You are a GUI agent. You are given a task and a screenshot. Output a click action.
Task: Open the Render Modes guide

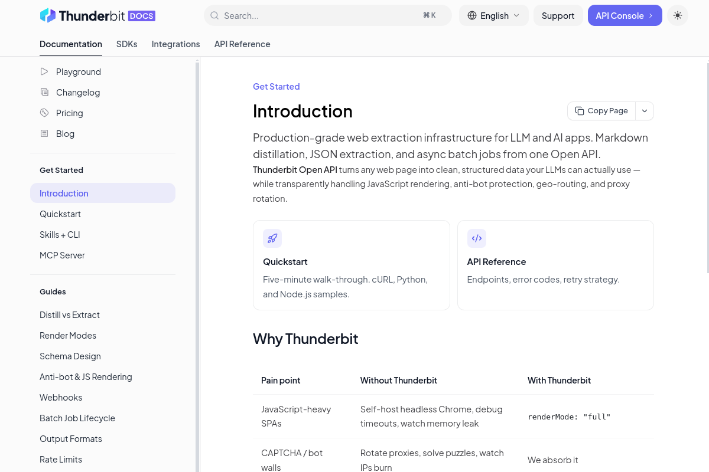click(x=103, y=335)
